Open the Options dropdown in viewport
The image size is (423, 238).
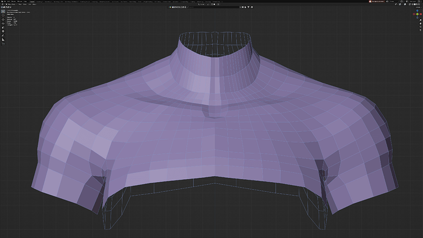click(x=419, y=7)
